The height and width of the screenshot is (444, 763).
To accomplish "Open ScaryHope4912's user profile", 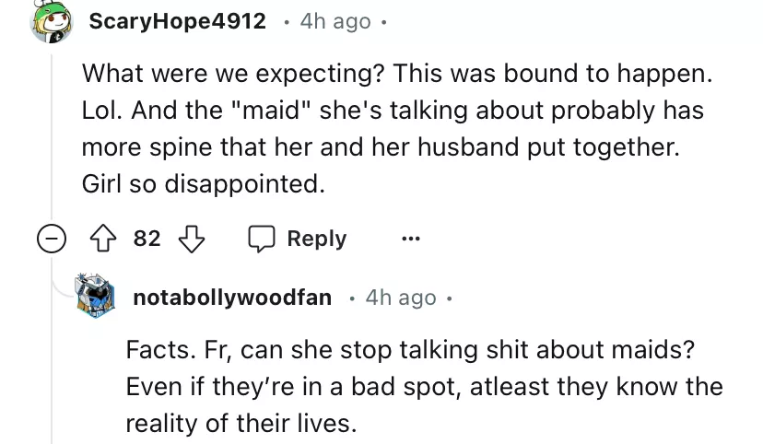I will point(177,21).
